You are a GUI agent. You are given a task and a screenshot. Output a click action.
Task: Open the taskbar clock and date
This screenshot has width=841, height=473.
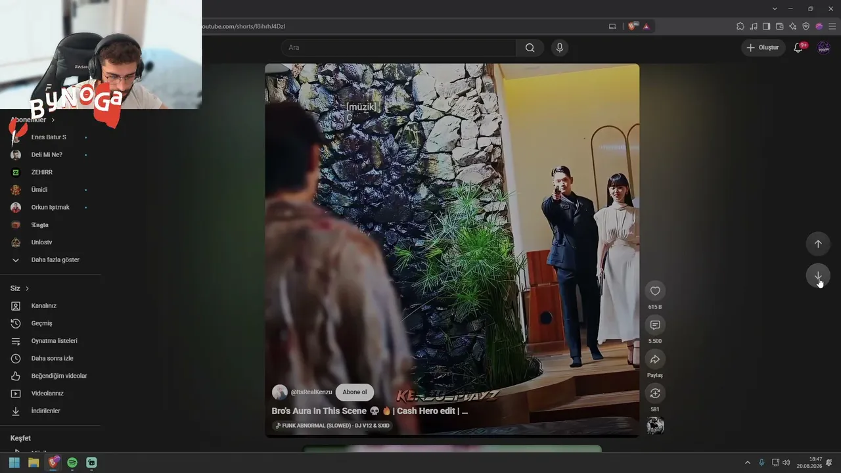(809, 462)
